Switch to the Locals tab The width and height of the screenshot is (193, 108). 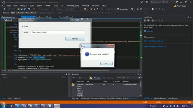click(10, 98)
